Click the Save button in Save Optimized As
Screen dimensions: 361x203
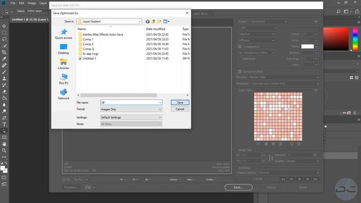[180, 103]
